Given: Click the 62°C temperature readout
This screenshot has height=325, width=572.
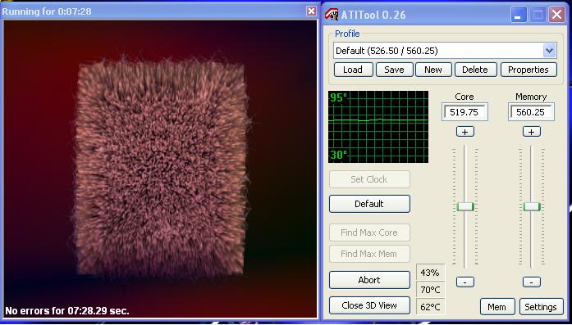Looking at the screenshot, I should pyautogui.click(x=430, y=307).
